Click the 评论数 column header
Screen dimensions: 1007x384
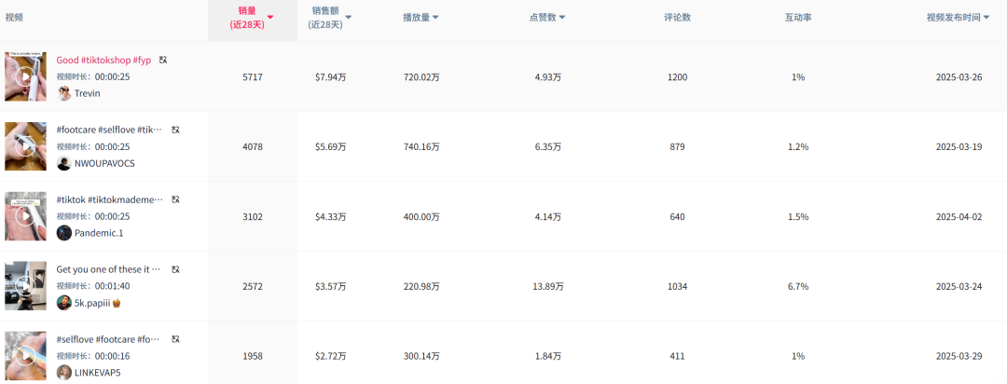coord(677,18)
